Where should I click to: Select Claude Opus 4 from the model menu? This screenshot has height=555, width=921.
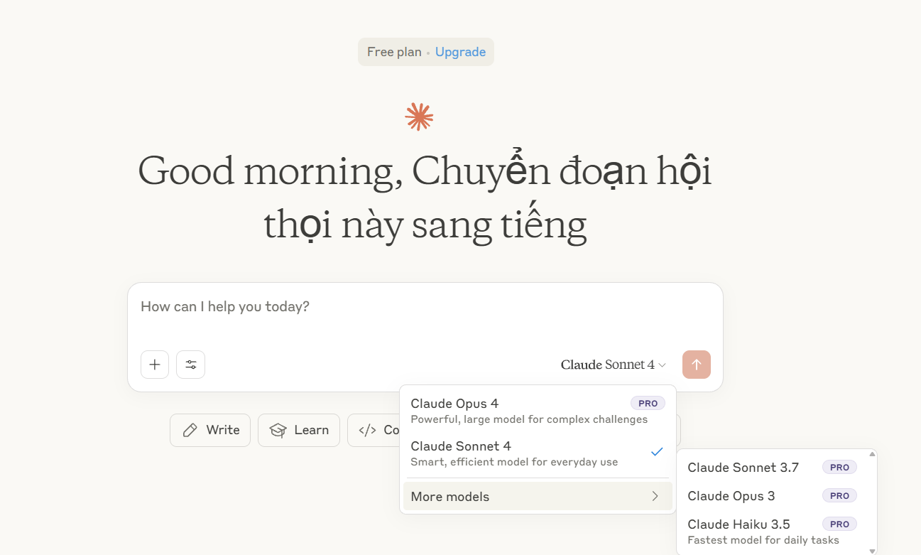[x=538, y=411]
